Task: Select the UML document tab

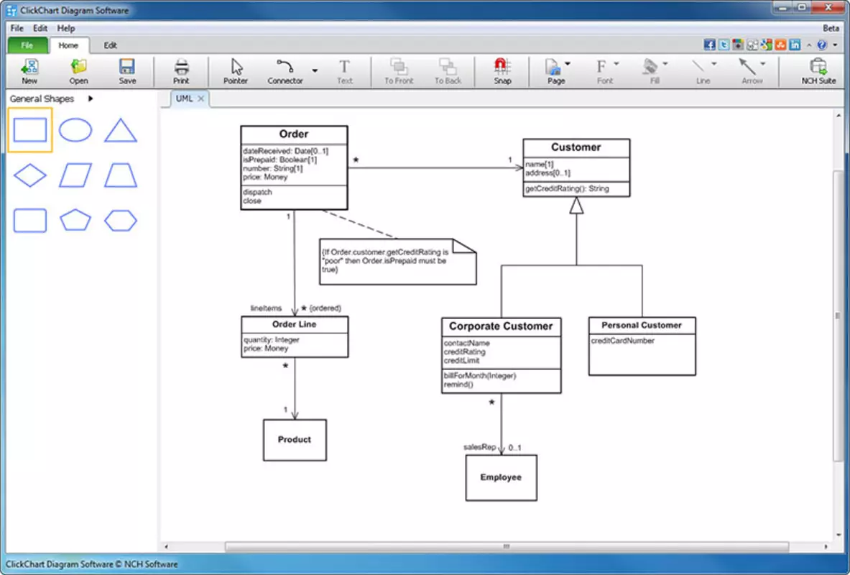Action: [185, 98]
